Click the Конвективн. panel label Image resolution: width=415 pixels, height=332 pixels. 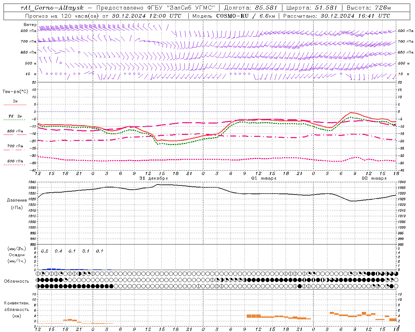point(17,303)
